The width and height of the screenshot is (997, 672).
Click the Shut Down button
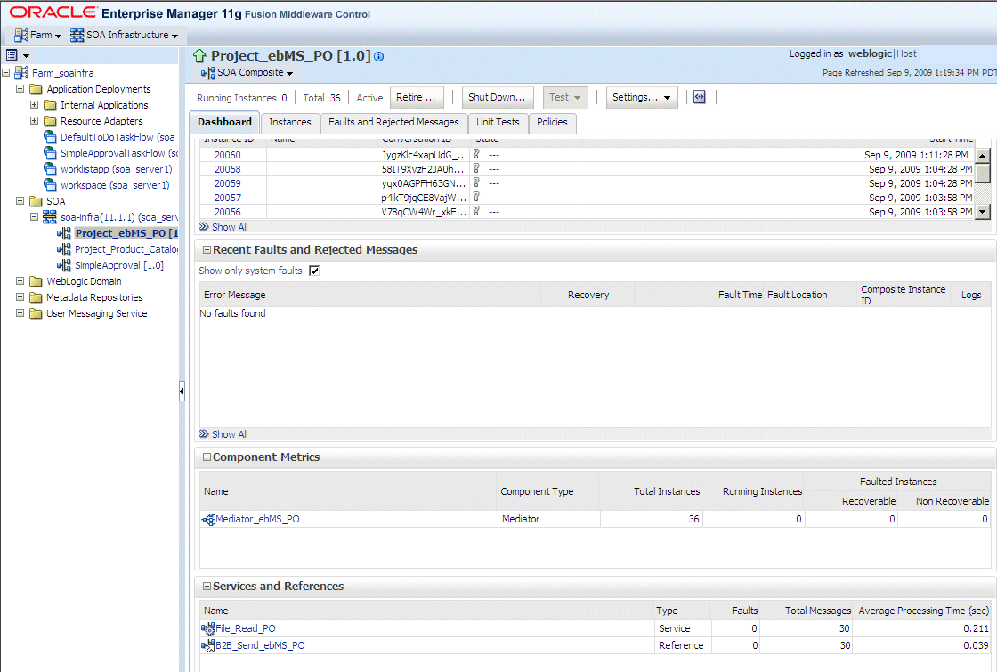click(x=498, y=97)
